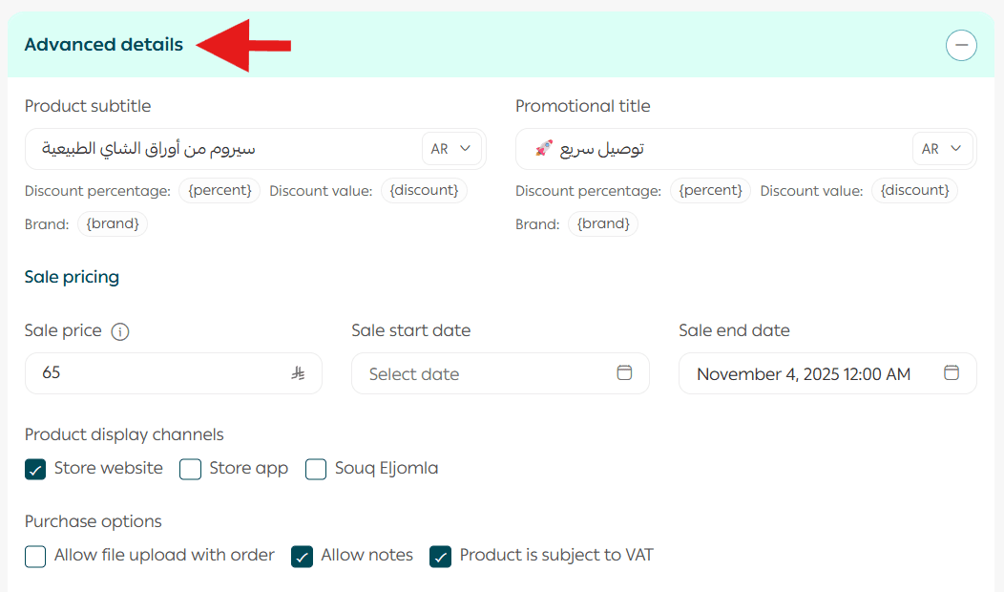Click calendar icon in Sale end date
The width and height of the screenshot is (1004, 592).
pyautogui.click(x=952, y=373)
